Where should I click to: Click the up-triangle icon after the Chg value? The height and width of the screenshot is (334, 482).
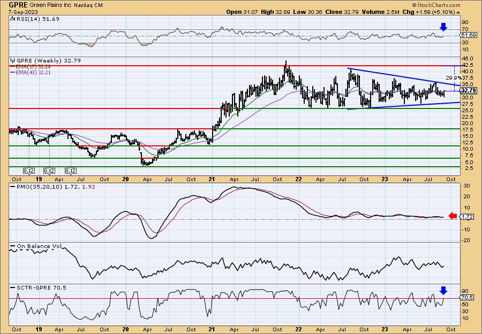coord(458,12)
